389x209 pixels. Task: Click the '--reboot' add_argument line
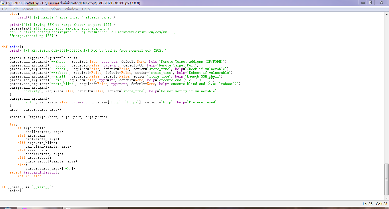(121, 73)
